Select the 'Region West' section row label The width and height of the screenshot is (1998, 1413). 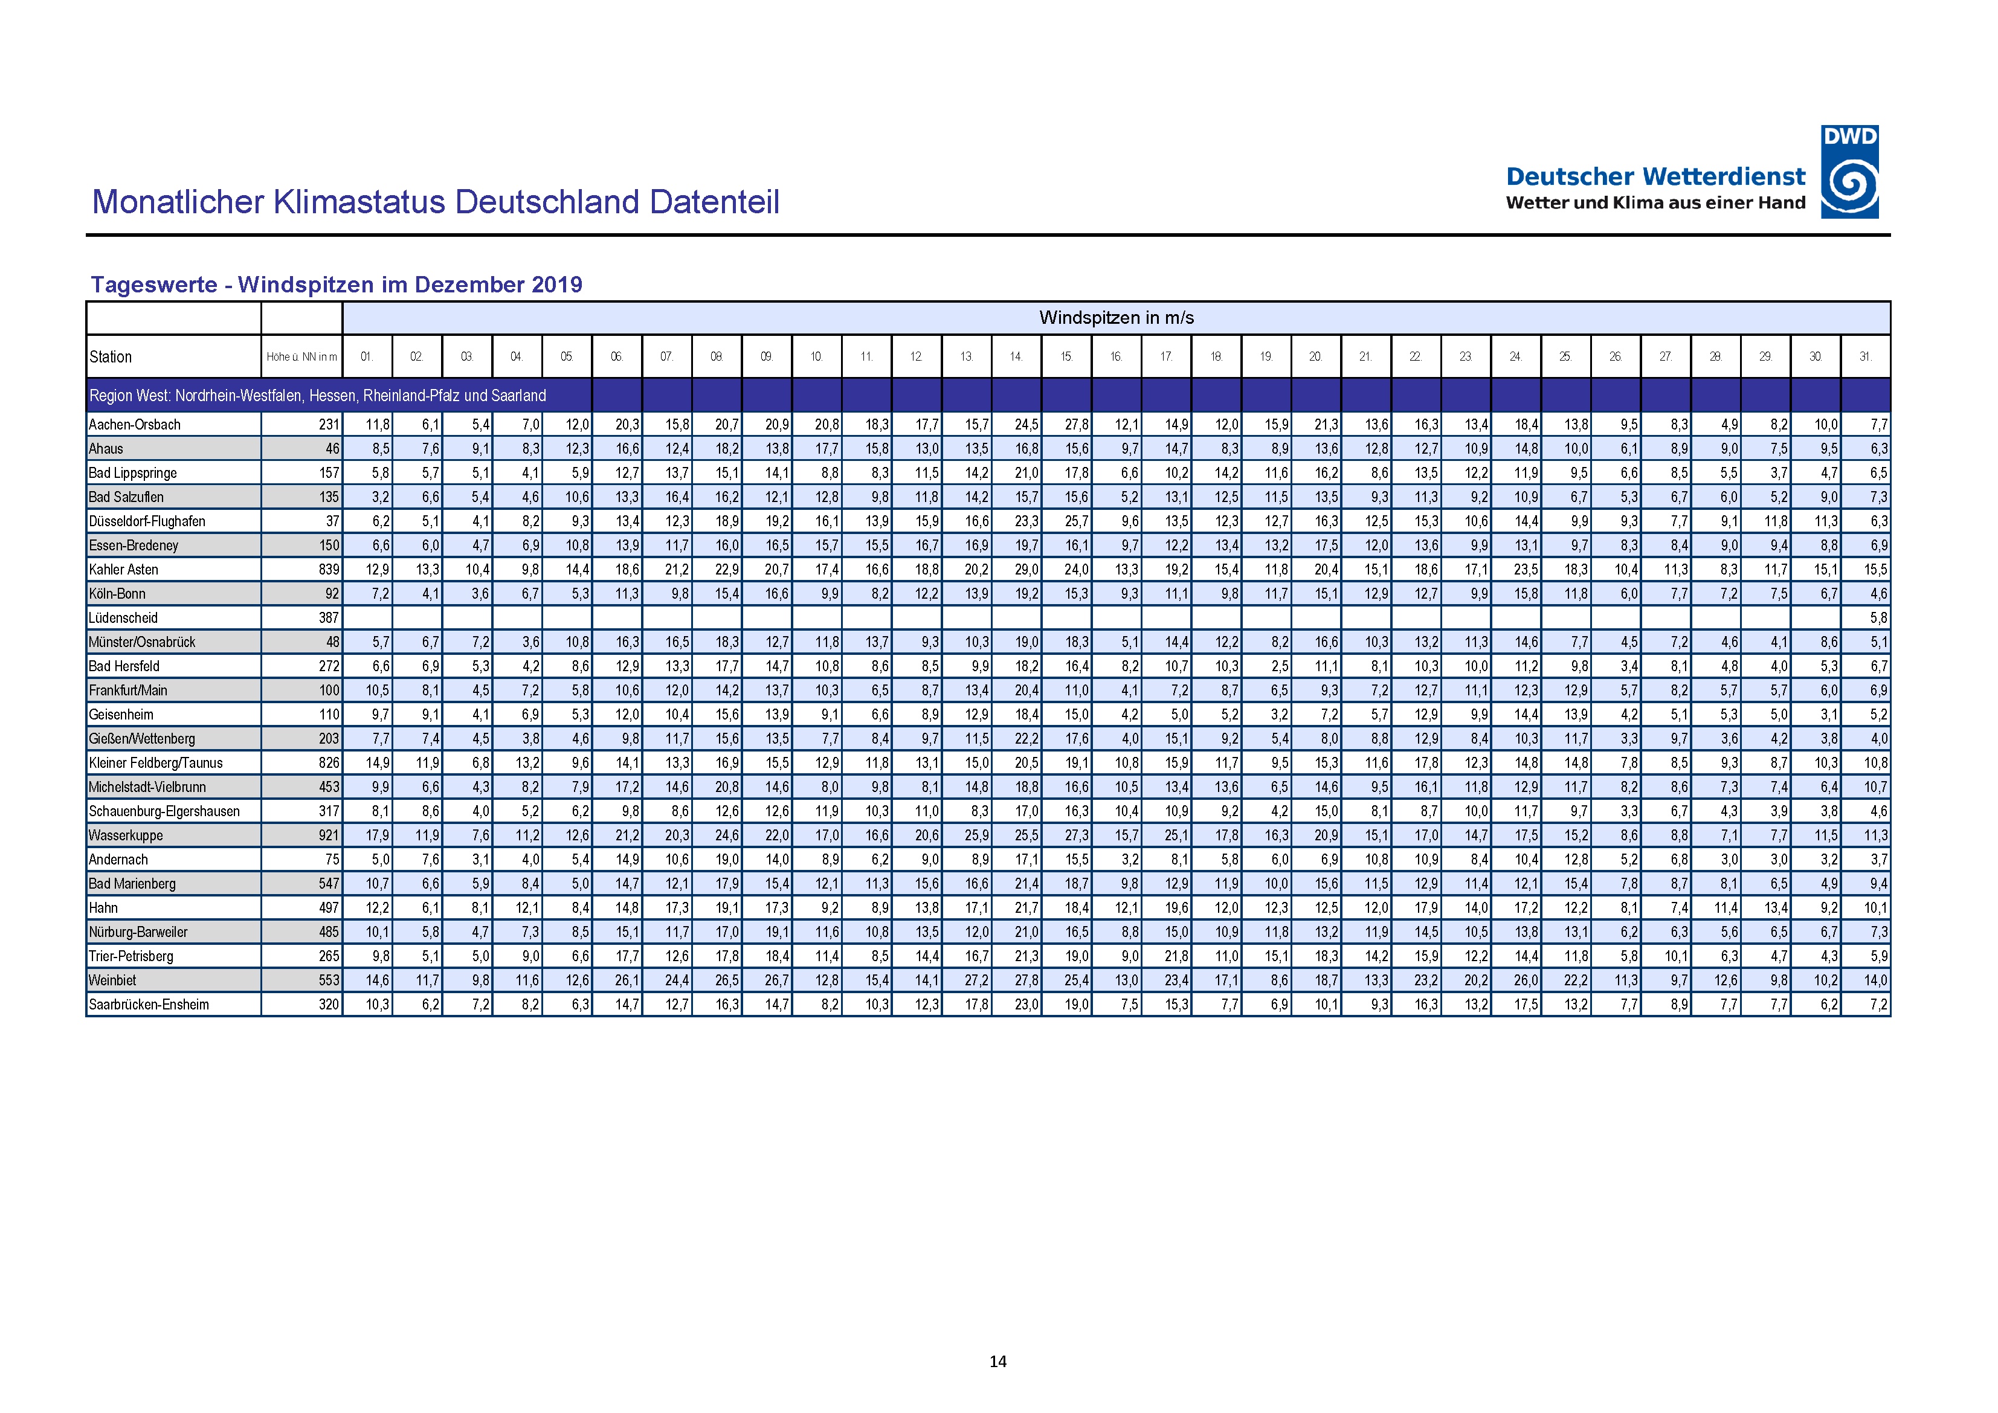pos(318,396)
